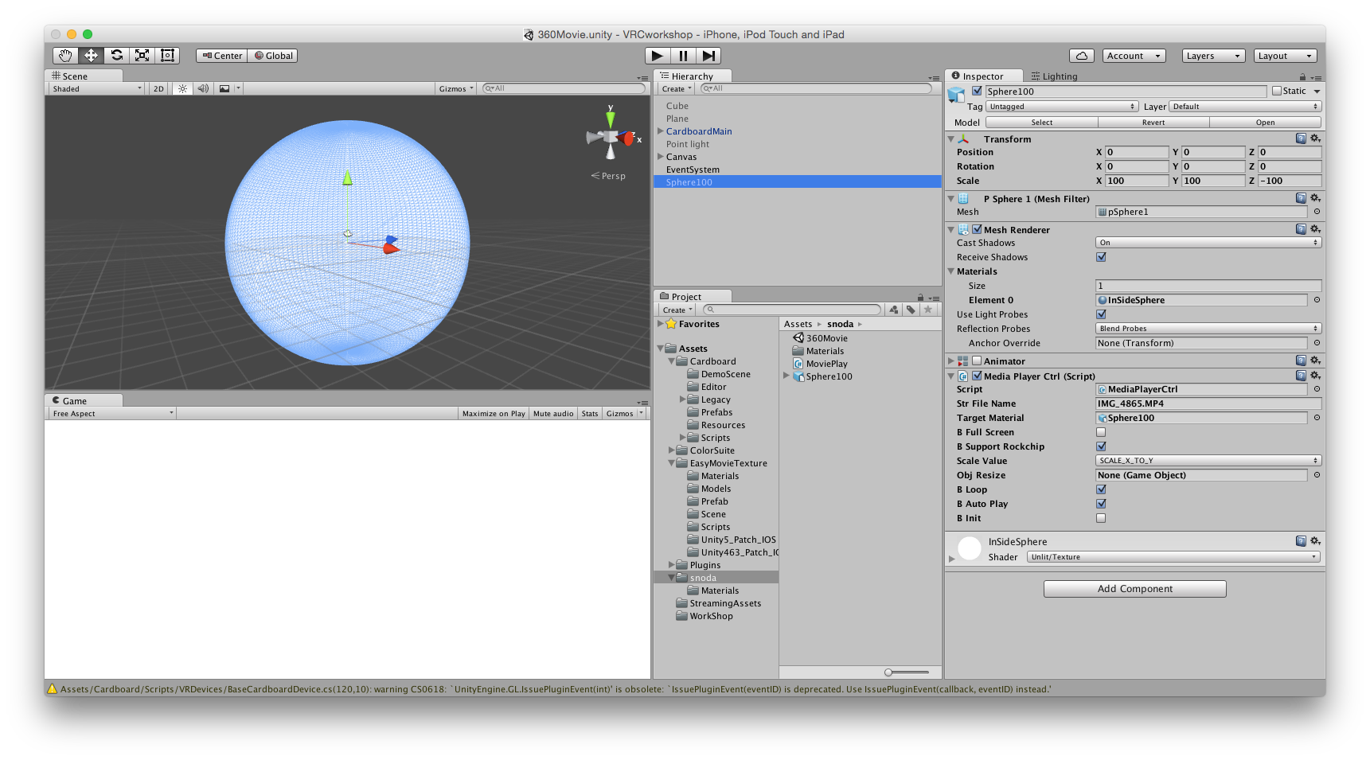This screenshot has width=1370, height=760.
Task: Click the model Open button
Action: click(x=1266, y=123)
